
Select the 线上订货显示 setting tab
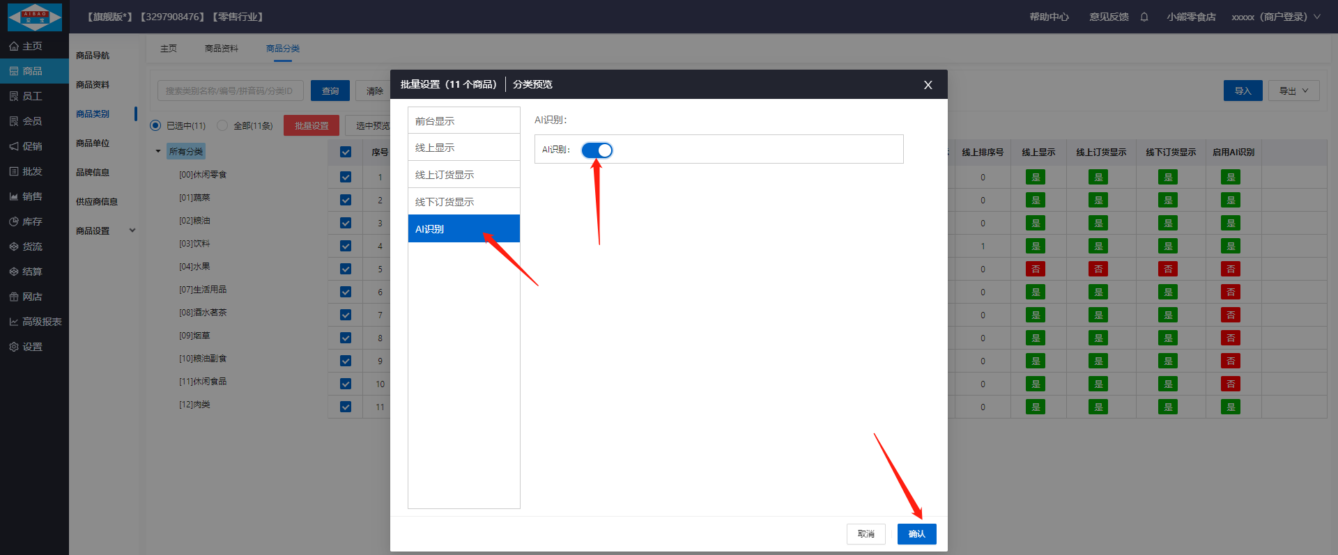click(464, 175)
